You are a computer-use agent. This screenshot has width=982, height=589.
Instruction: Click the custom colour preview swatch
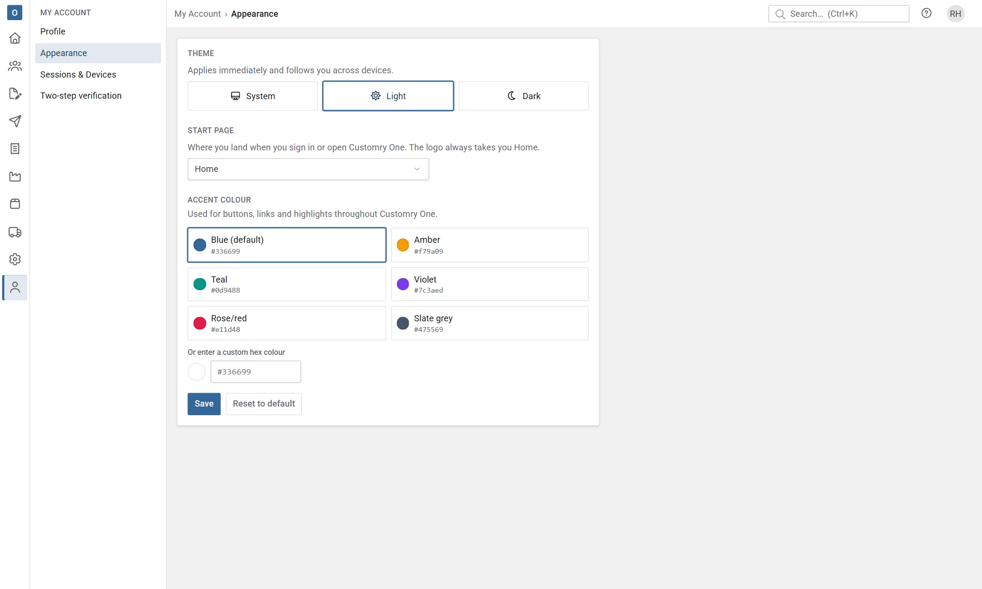coord(196,372)
